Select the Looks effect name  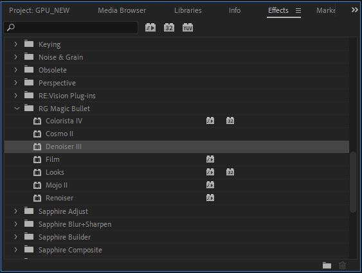coord(55,172)
